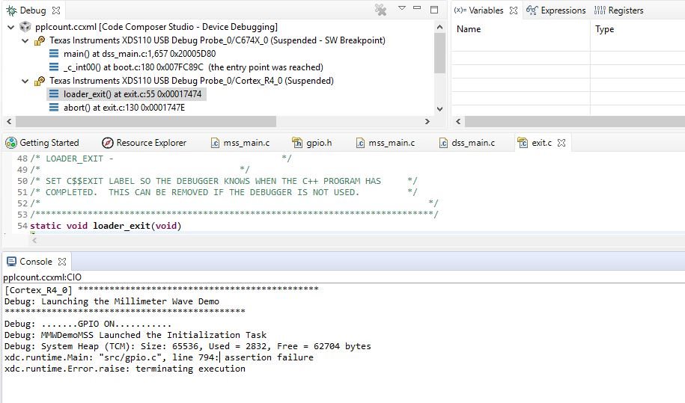
Task: Click the xdc.runtime.Error.raise terminating execution line
Action: pos(125,369)
